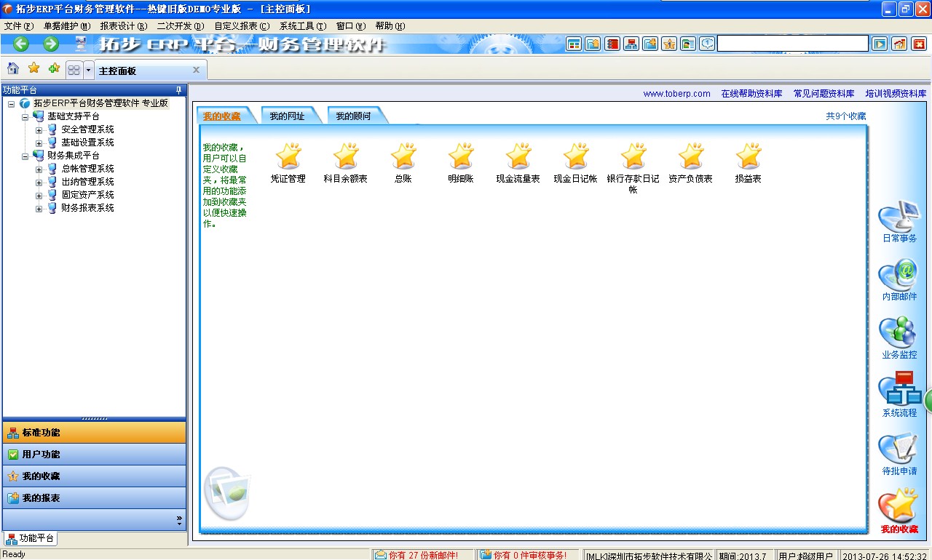The width and height of the screenshot is (932, 560).
Task: Expand the 总帐管理系统 tree node
Action: coord(39,169)
